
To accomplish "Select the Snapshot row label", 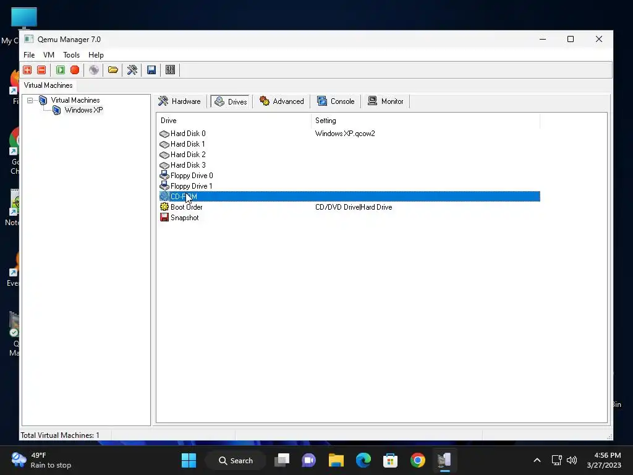I will (x=184, y=217).
